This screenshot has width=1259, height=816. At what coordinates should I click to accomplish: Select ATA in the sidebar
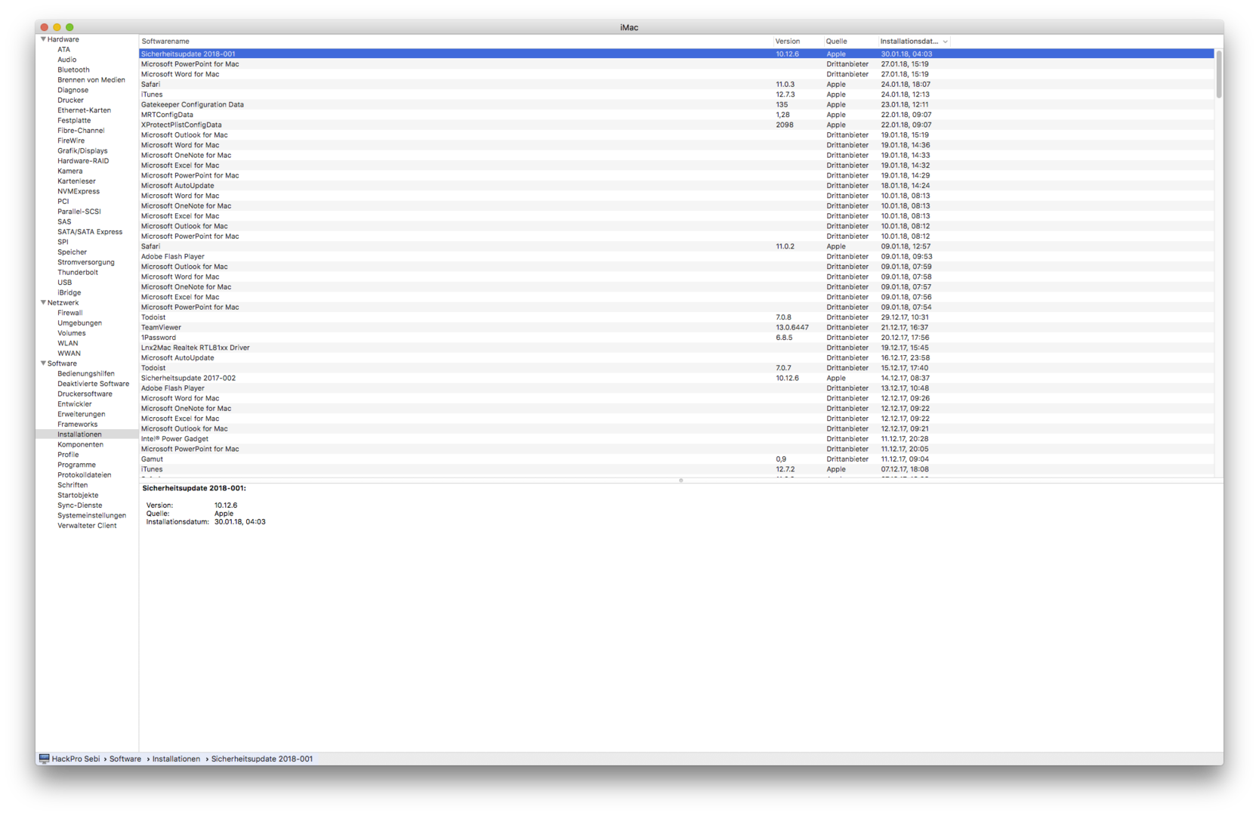[63, 50]
